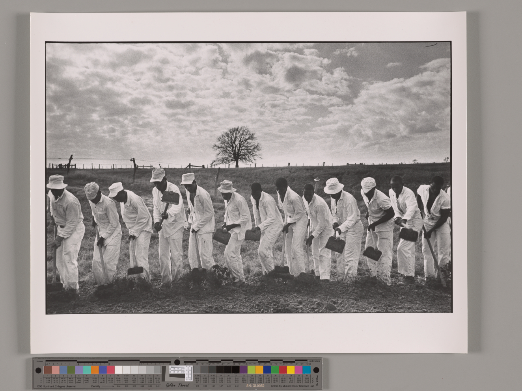Image resolution: width=522 pixels, height=391 pixels.
Task: Pick the dark purple swatch numbered 22
Action: pyautogui.click(x=243, y=370)
